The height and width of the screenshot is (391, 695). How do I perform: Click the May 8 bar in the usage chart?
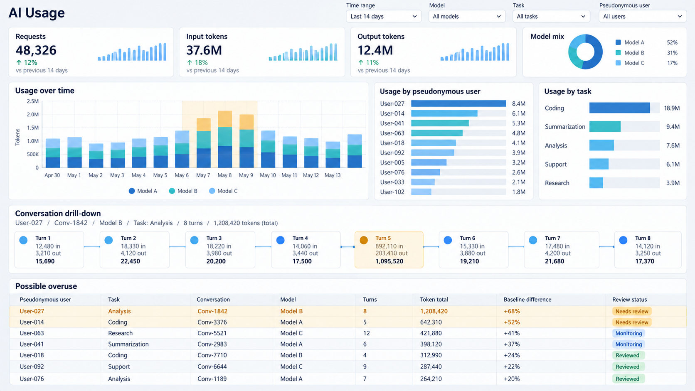pyautogui.click(x=225, y=139)
